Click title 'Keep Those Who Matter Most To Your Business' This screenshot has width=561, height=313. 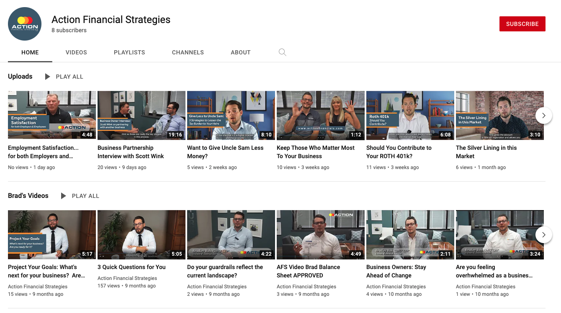(x=316, y=152)
